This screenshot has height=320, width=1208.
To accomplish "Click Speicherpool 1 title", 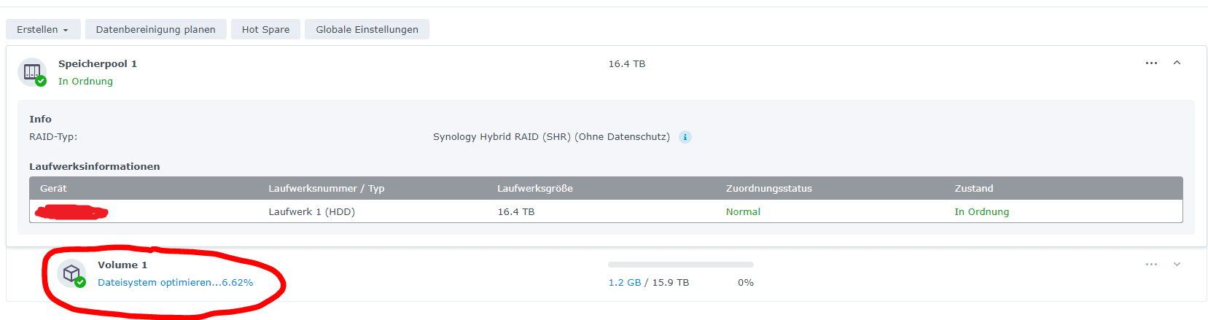I will point(98,64).
